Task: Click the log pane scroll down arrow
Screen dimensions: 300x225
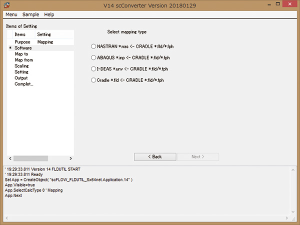Action: point(293,212)
